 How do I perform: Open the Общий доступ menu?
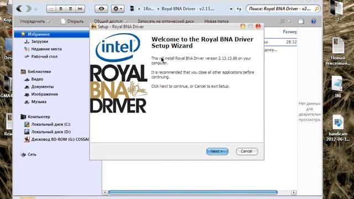pos(111,21)
